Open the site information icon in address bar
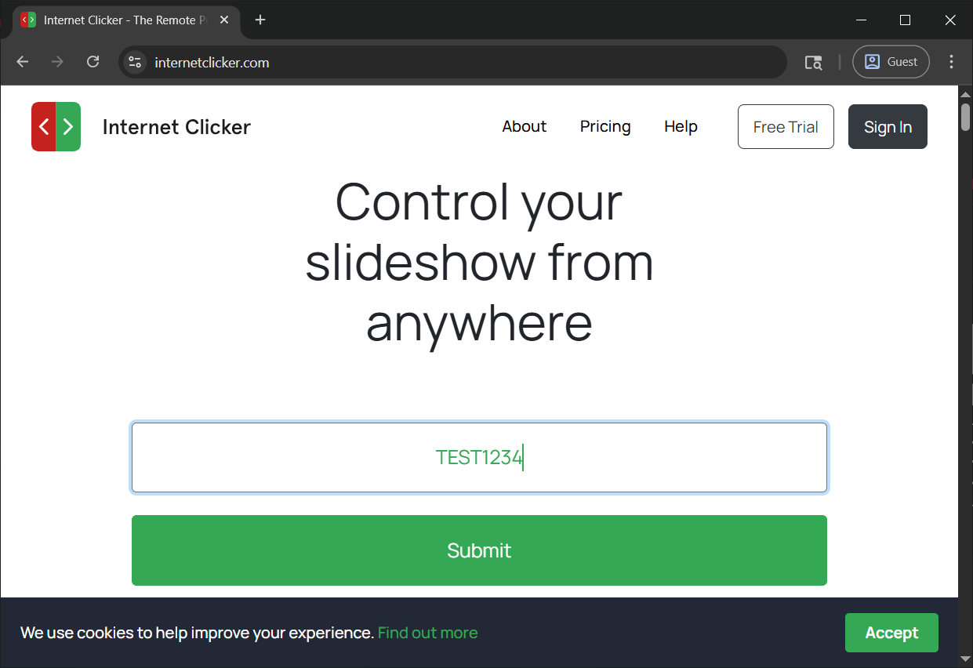 134,61
